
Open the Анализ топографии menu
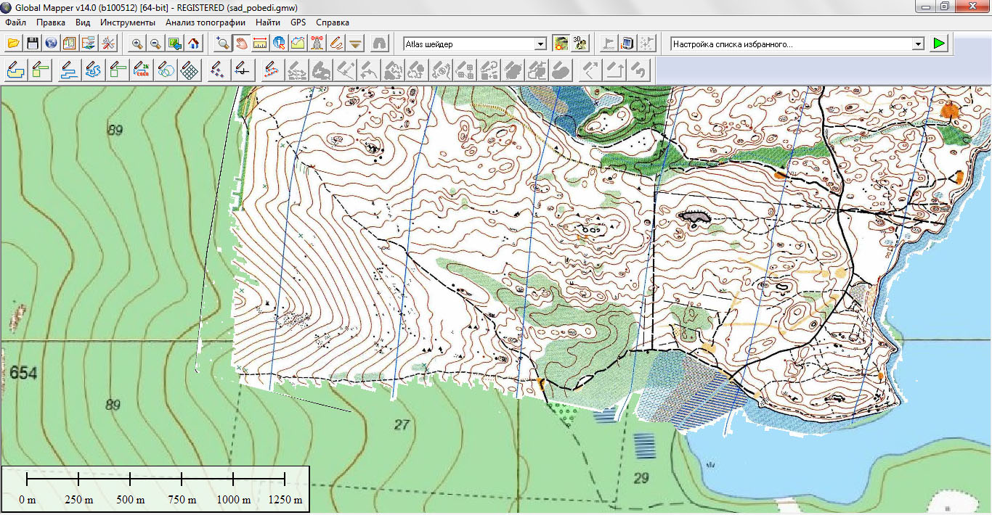click(206, 22)
